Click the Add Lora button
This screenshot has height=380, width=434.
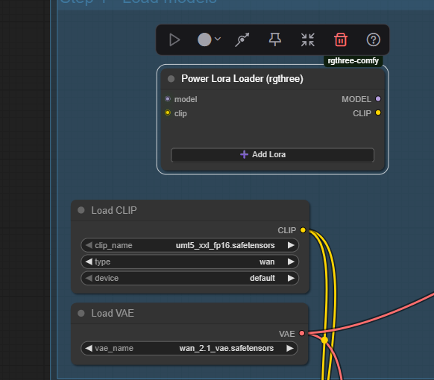click(272, 155)
